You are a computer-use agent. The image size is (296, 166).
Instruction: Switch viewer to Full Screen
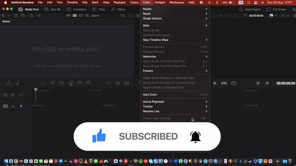(276, 9)
